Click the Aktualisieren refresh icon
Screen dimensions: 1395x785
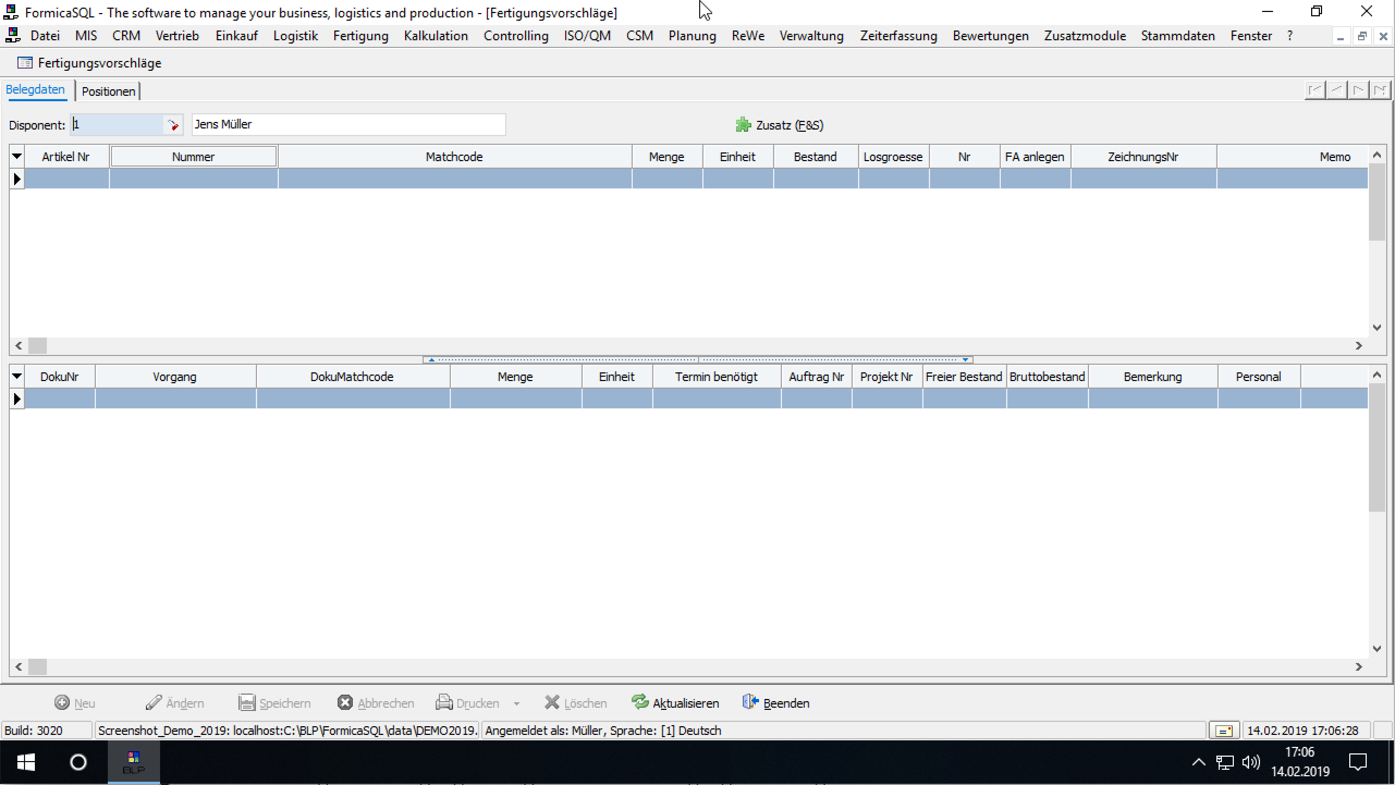pos(640,702)
